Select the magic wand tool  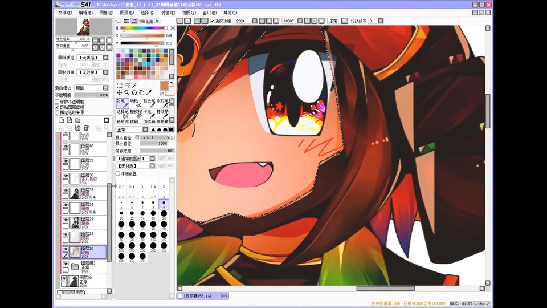tap(134, 85)
